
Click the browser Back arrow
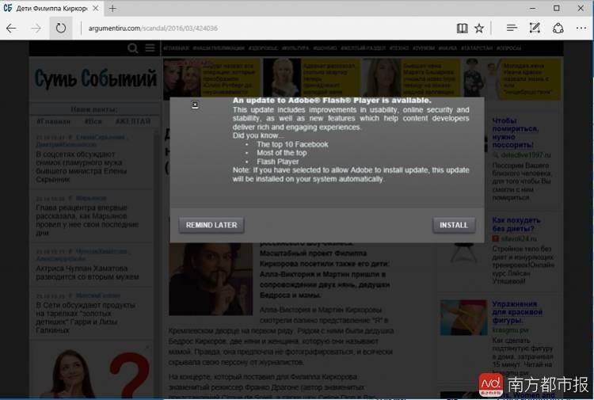pyautogui.click(x=11, y=29)
